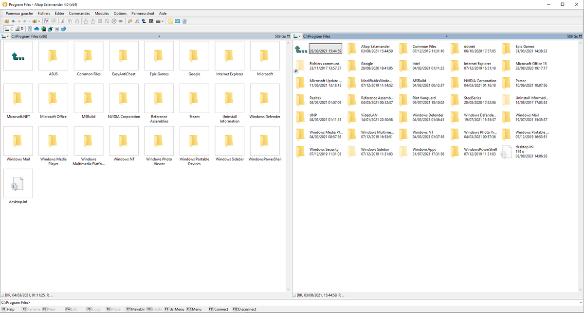The height and width of the screenshot is (313, 584).
Task: Select the WindowsApps folder
Action: (421, 151)
